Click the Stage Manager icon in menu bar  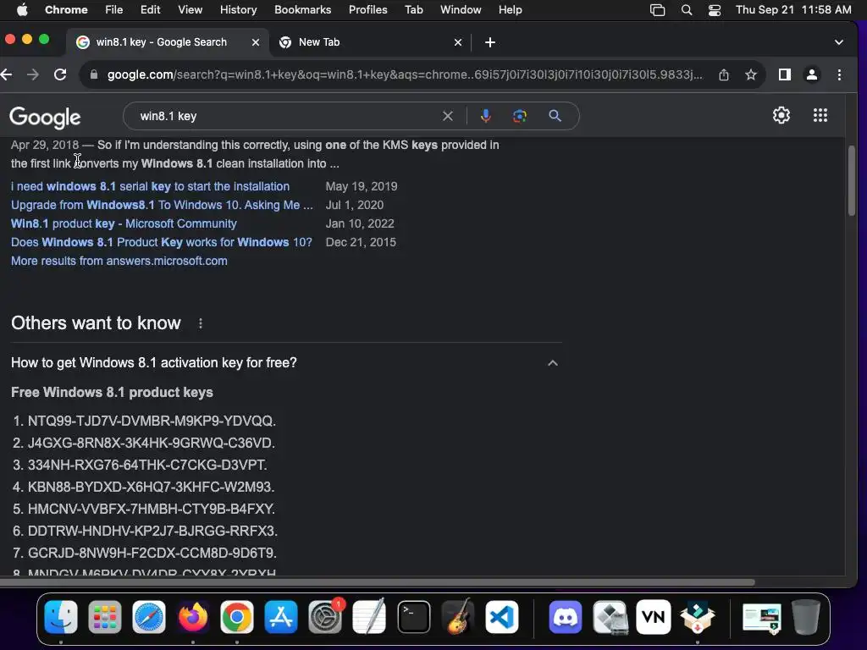point(657,10)
